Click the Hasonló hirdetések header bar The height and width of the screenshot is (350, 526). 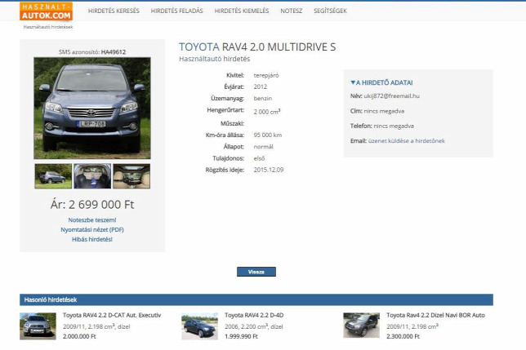click(256, 299)
